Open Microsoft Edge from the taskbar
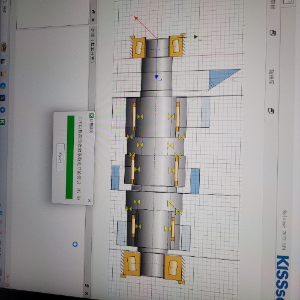 [x=3, y=86]
